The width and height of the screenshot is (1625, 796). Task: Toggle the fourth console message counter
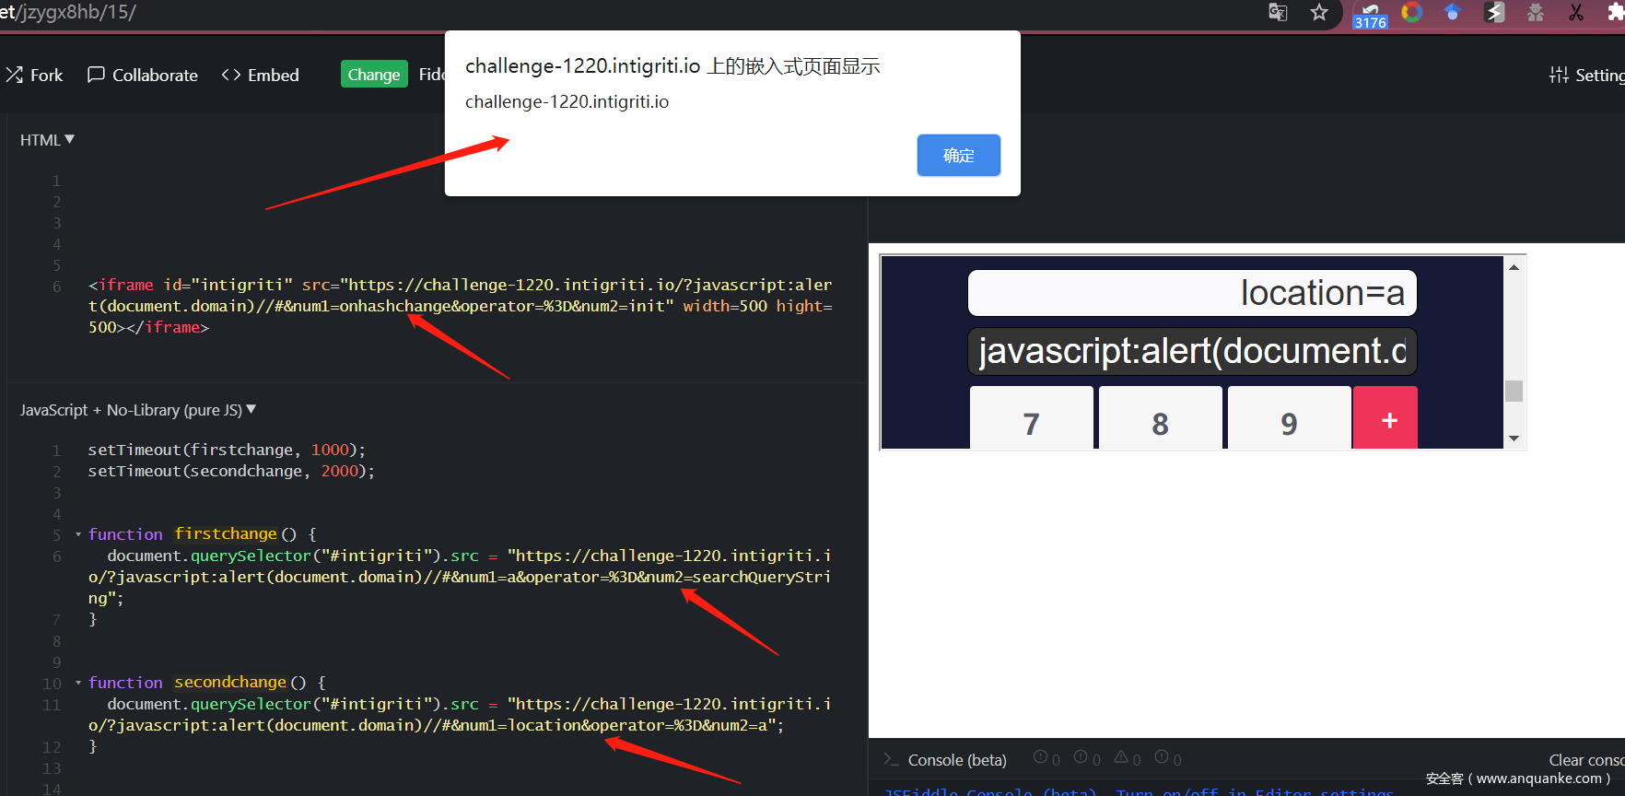click(x=1168, y=758)
